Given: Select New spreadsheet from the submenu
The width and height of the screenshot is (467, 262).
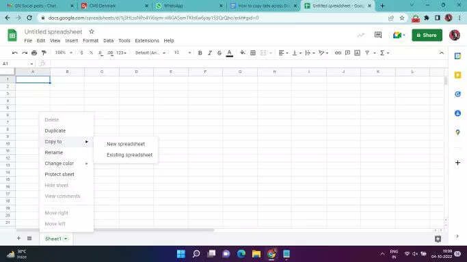Looking at the screenshot, I should point(126,144).
